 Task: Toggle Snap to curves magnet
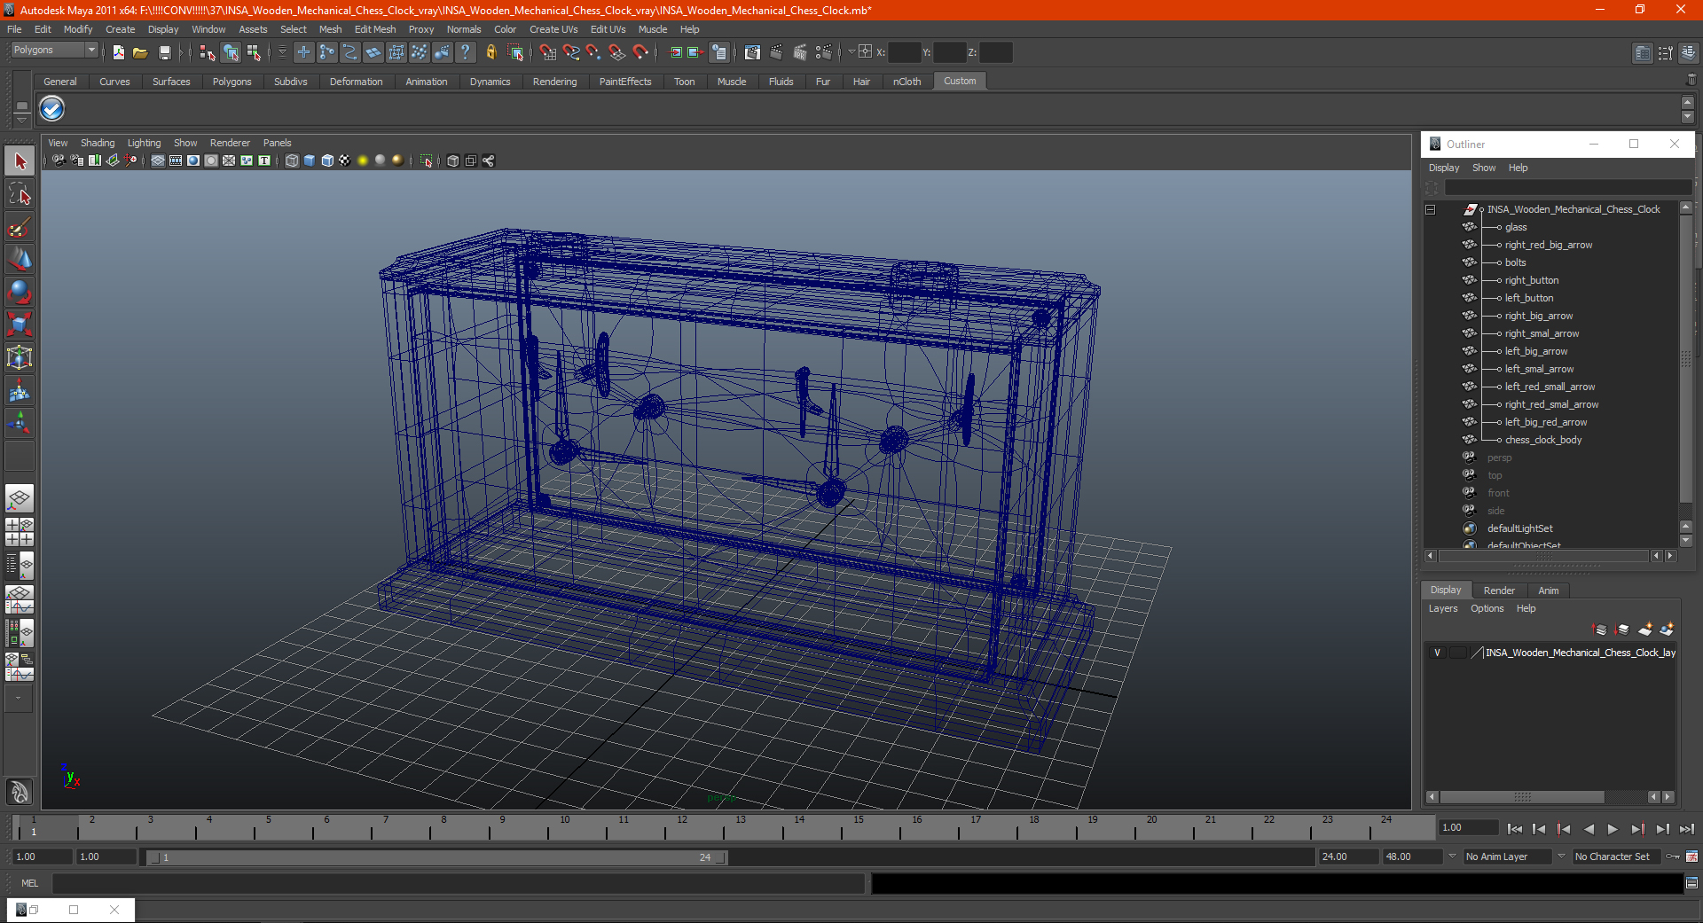pos(571,52)
